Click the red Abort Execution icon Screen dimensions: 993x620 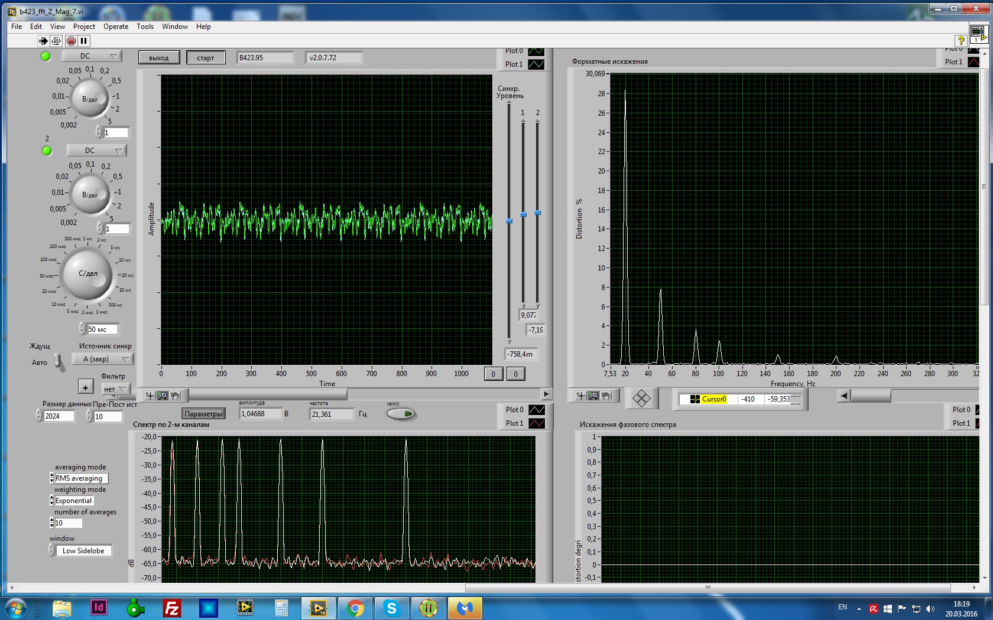pyautogui.click(x=71, y=41)
